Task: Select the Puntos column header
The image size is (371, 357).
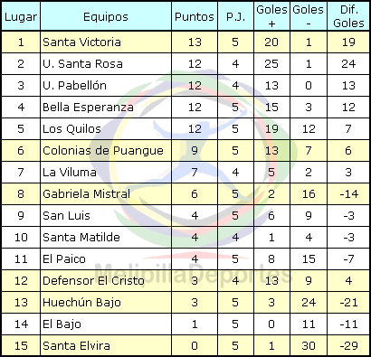Action: [195, 16]
